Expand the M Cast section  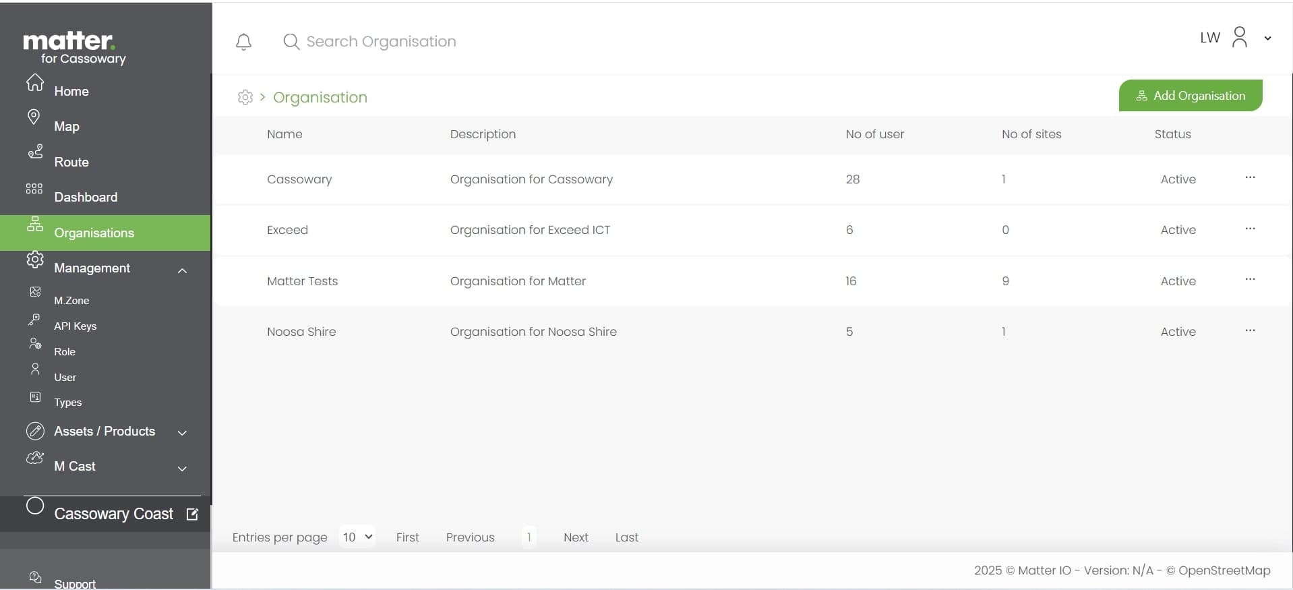point(182,469)
